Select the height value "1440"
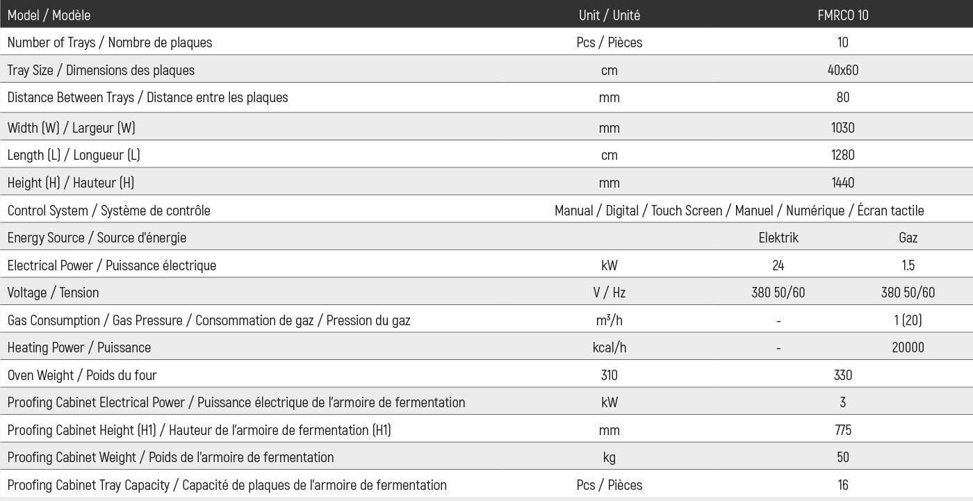Image resolution: width=973 pixels, height=501 pixels. click(x=842, y=183)
